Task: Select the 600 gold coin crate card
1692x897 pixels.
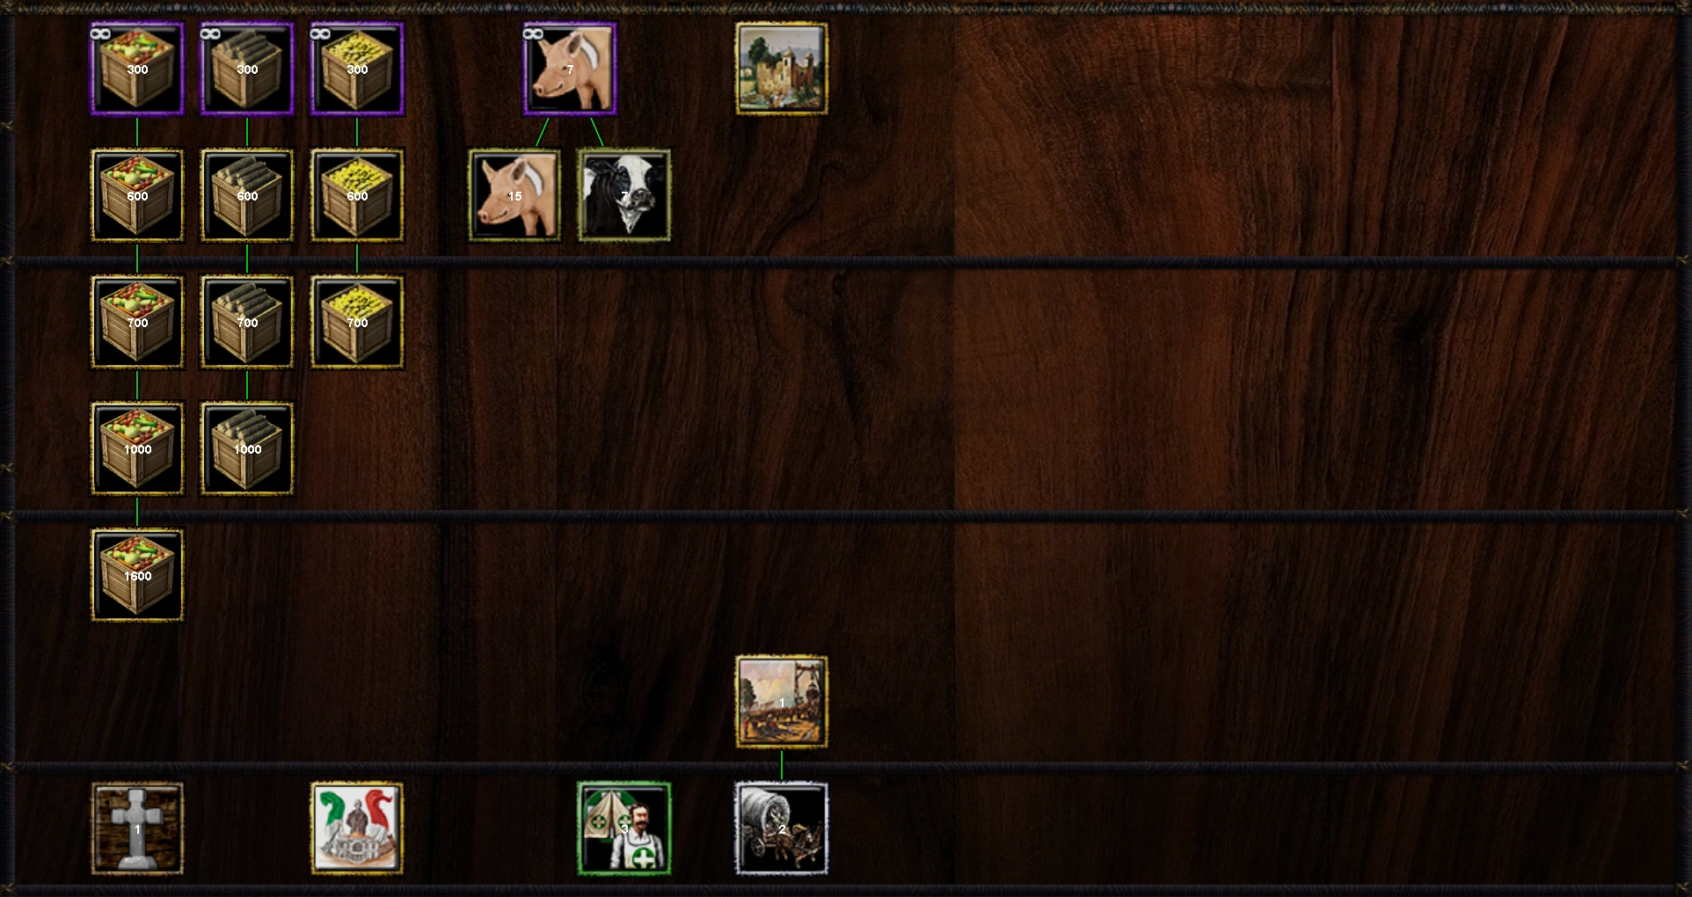Action: point(357,195)
